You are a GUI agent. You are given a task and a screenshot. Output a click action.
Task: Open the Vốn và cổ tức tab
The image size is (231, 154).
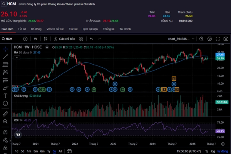tap(55, 29)
